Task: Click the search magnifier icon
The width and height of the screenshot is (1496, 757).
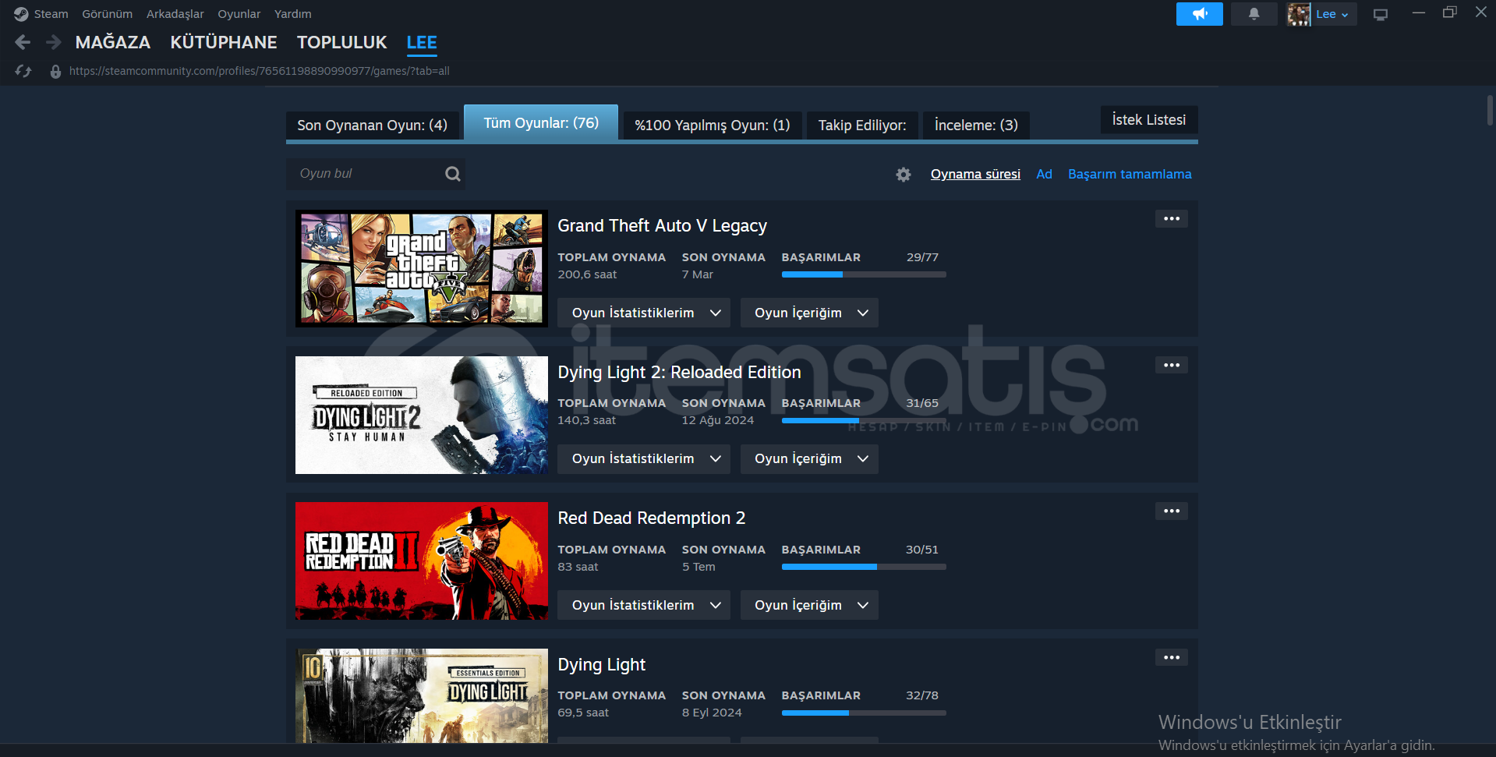Action: coord(453,174)
